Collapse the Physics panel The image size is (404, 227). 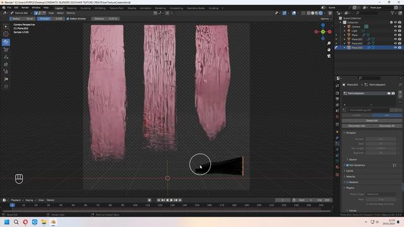click(x=350, y=188)
